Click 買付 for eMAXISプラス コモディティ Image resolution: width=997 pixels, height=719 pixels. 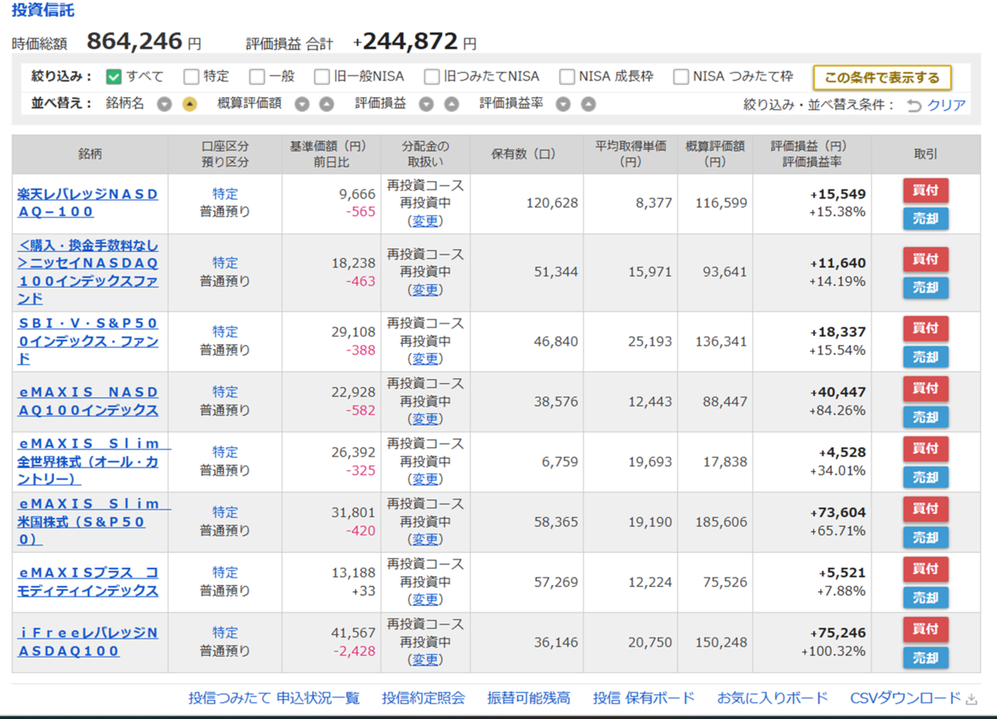(926, 569)
